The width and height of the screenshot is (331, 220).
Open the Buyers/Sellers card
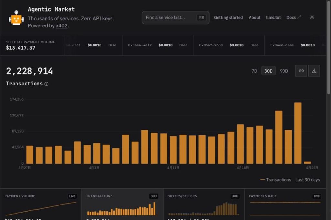(204, 205)
